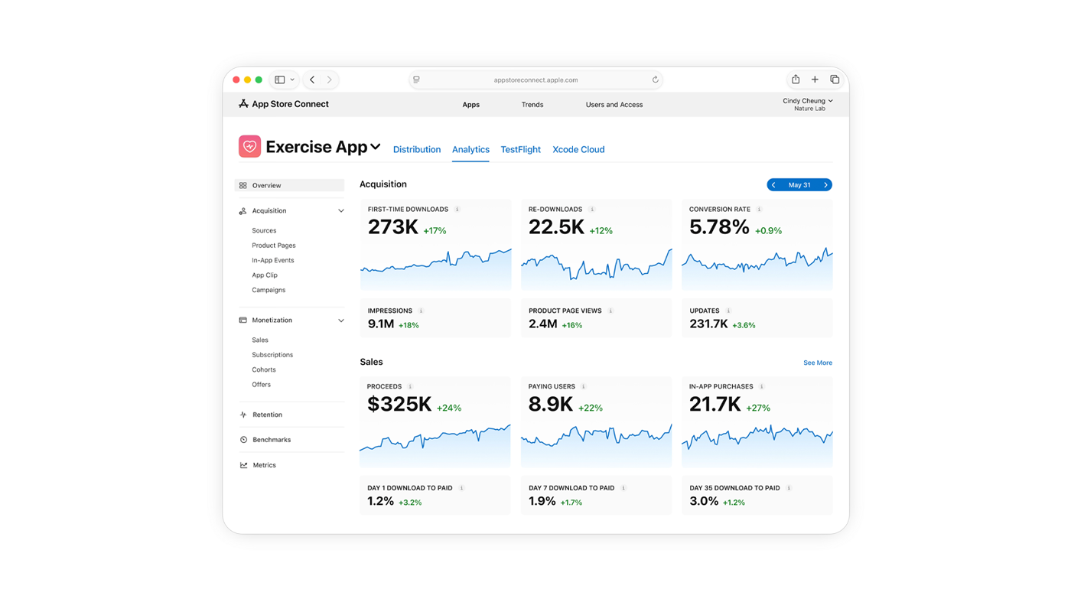Viewport: 1071px width, 602px height.
Task: Click the 22.5K re-downloads value
Action: (x=556, y=227)
